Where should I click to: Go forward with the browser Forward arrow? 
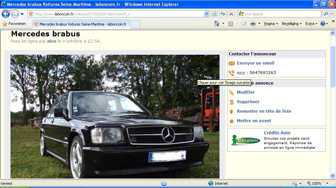[15, 14]
